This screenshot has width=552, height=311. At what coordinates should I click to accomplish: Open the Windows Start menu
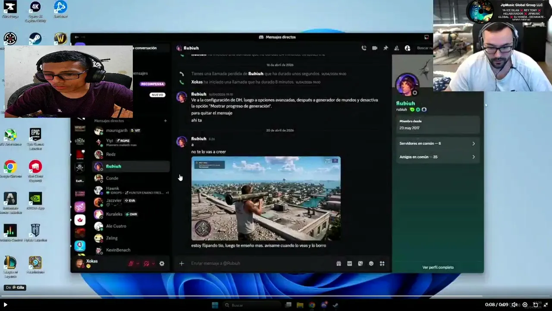click(215, 305)
